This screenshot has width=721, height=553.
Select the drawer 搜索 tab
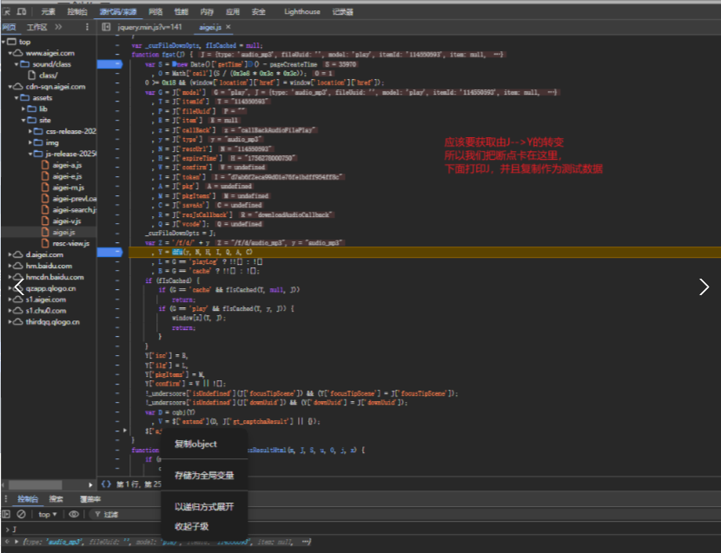pyautogui.click(x=56, y=499)
